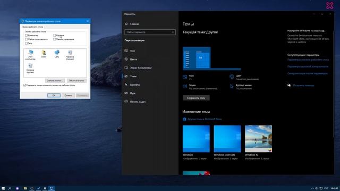Select Этот компьютер icon in dialog list
This screenshot has height=191, width=340.
click(30, 53)
